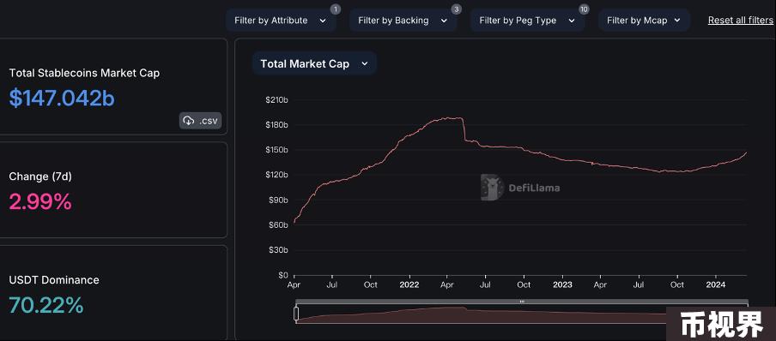Open the Filter by Attribute dropdown
Viewport: 776px width, 341px height.
point(281,21)
